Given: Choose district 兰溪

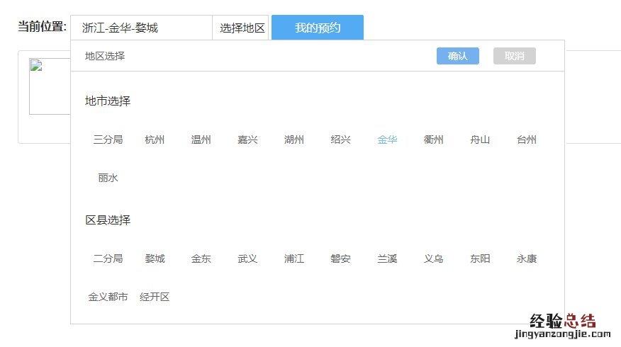Looking at the screenshot, I should (x=387, y=258).
